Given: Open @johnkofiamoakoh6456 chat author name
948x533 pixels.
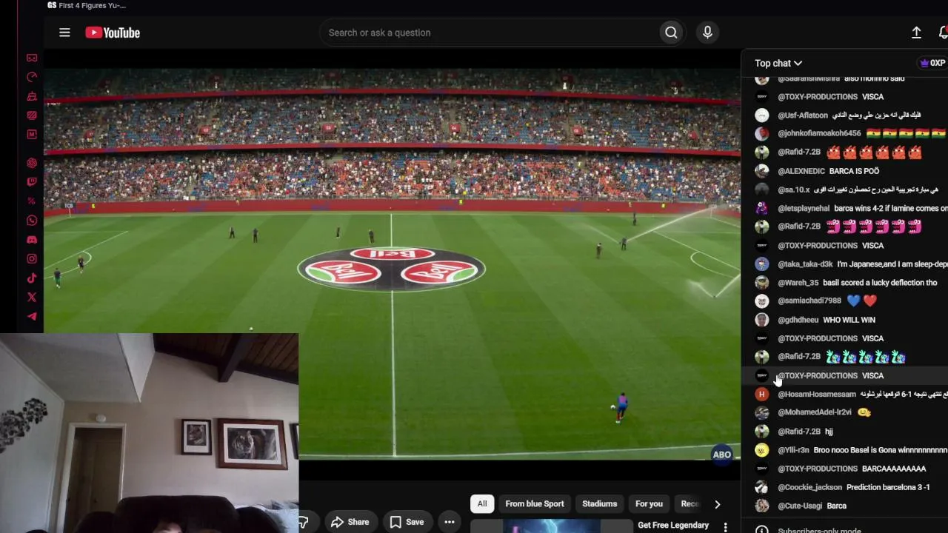Looking at the screenshot, I should click(x=819, y=133).
